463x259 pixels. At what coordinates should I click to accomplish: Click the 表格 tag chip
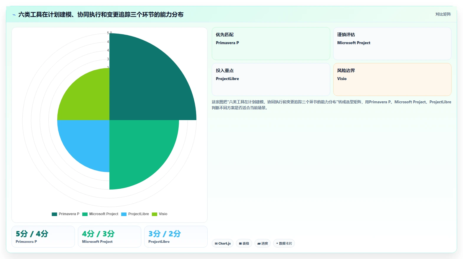244,243
